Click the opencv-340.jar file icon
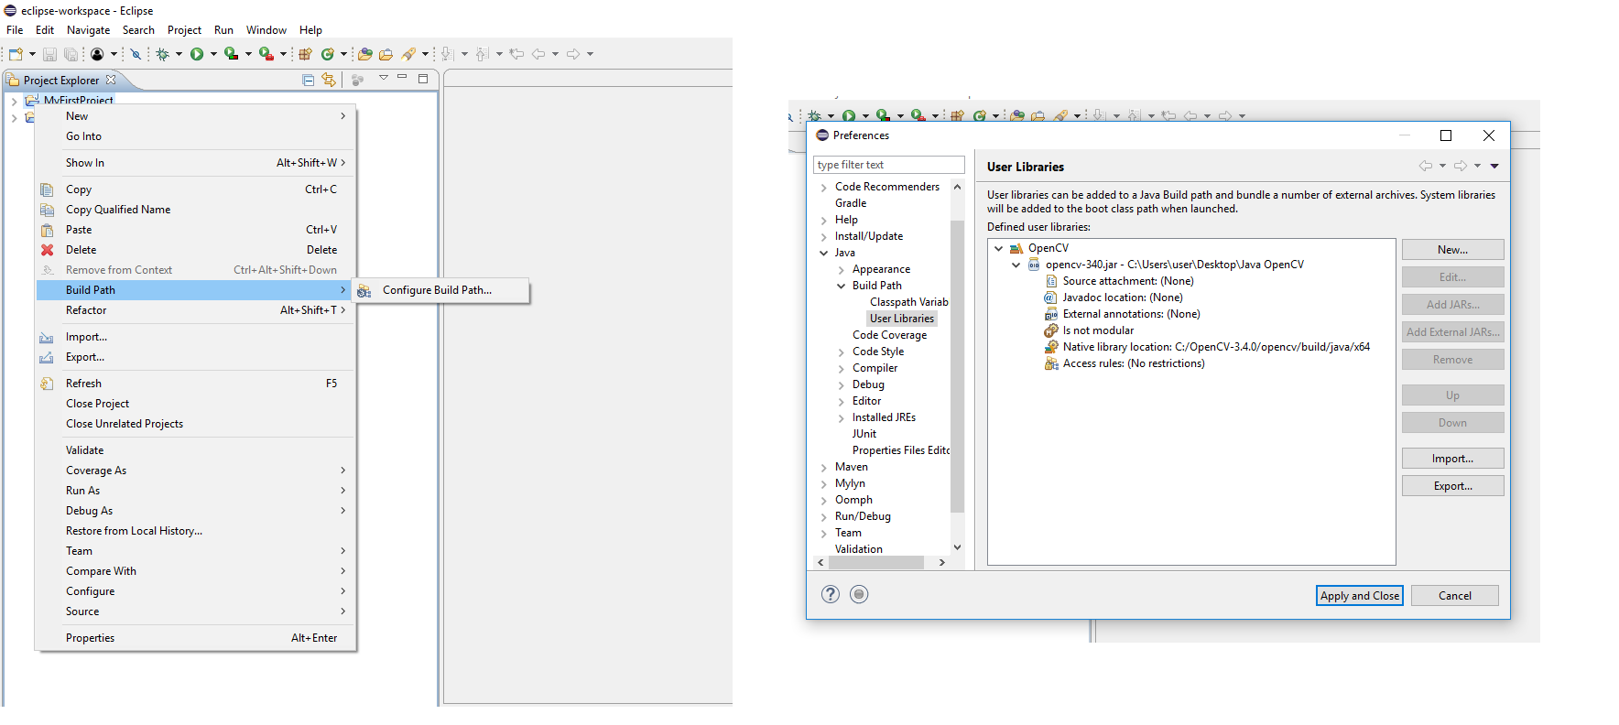The image size is (1619, 725). 1034,265
